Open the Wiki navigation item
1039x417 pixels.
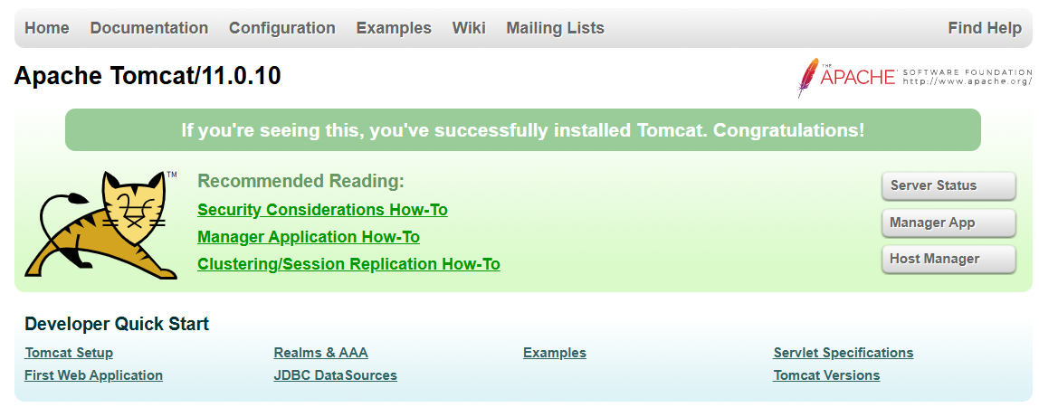click(469, 28)
